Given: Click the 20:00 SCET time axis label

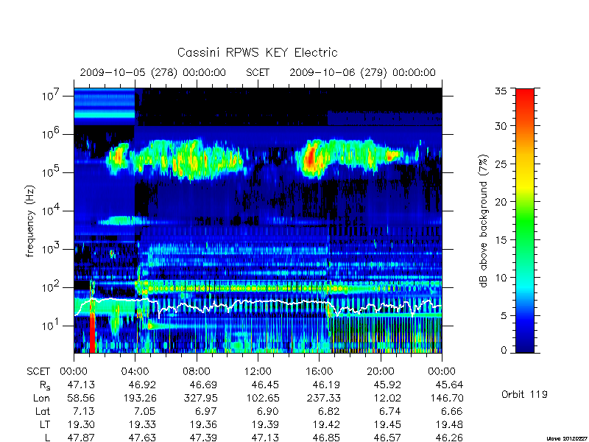Looking at the screenshot, I should click(381, 372).
